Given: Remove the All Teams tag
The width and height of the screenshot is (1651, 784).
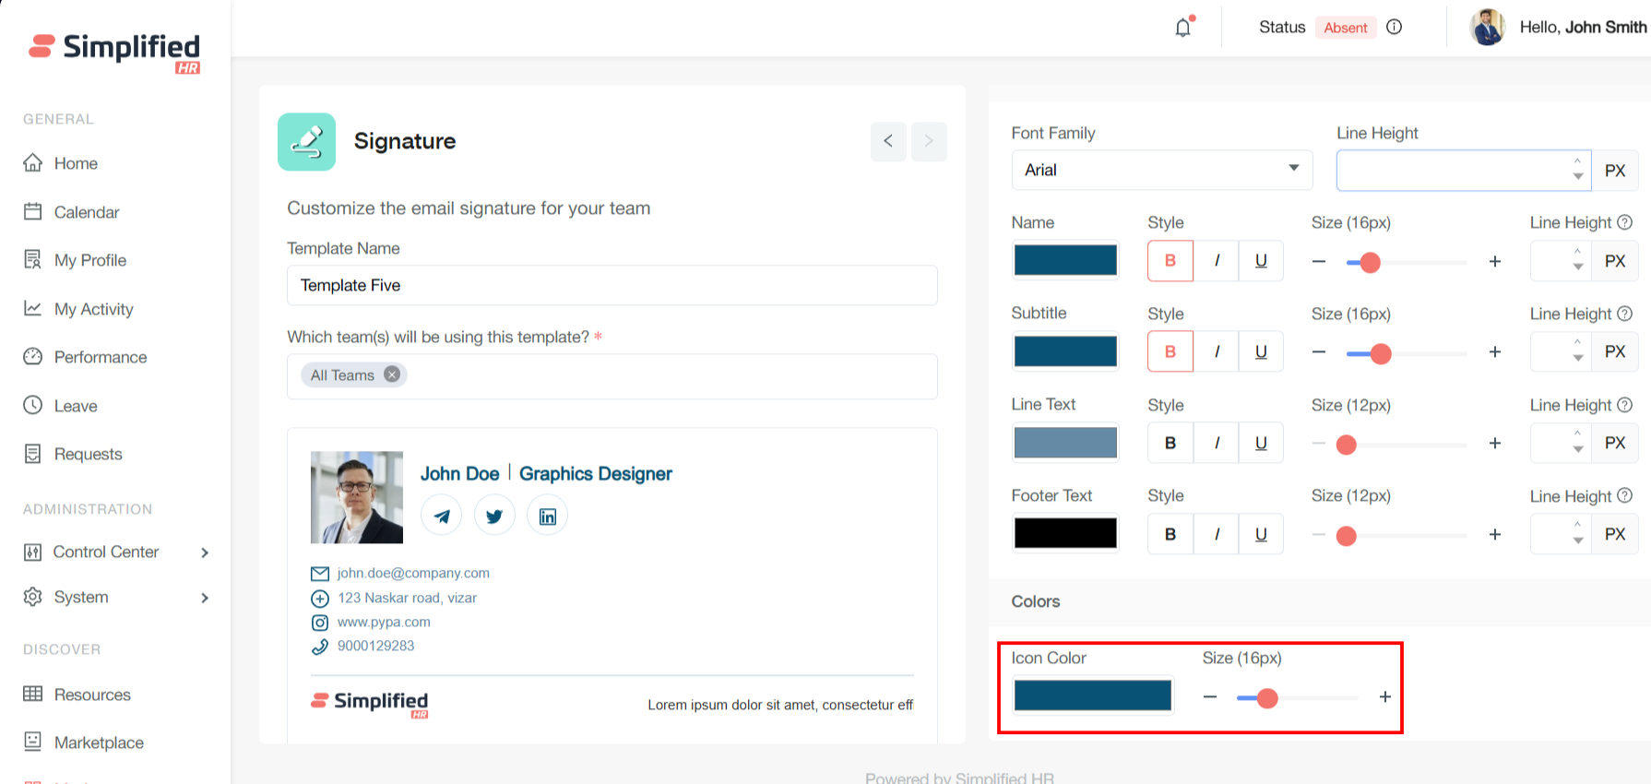Looking at the screenshot, I should click(392, 374).
